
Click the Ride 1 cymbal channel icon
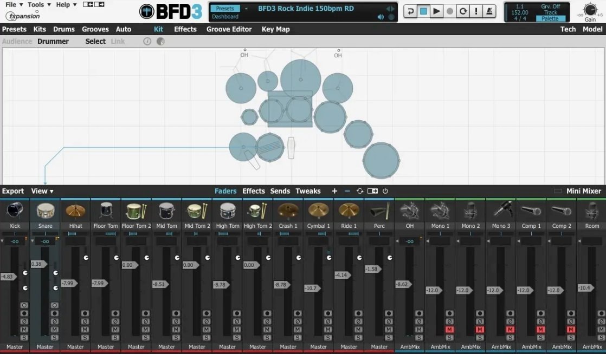[349, 211]
